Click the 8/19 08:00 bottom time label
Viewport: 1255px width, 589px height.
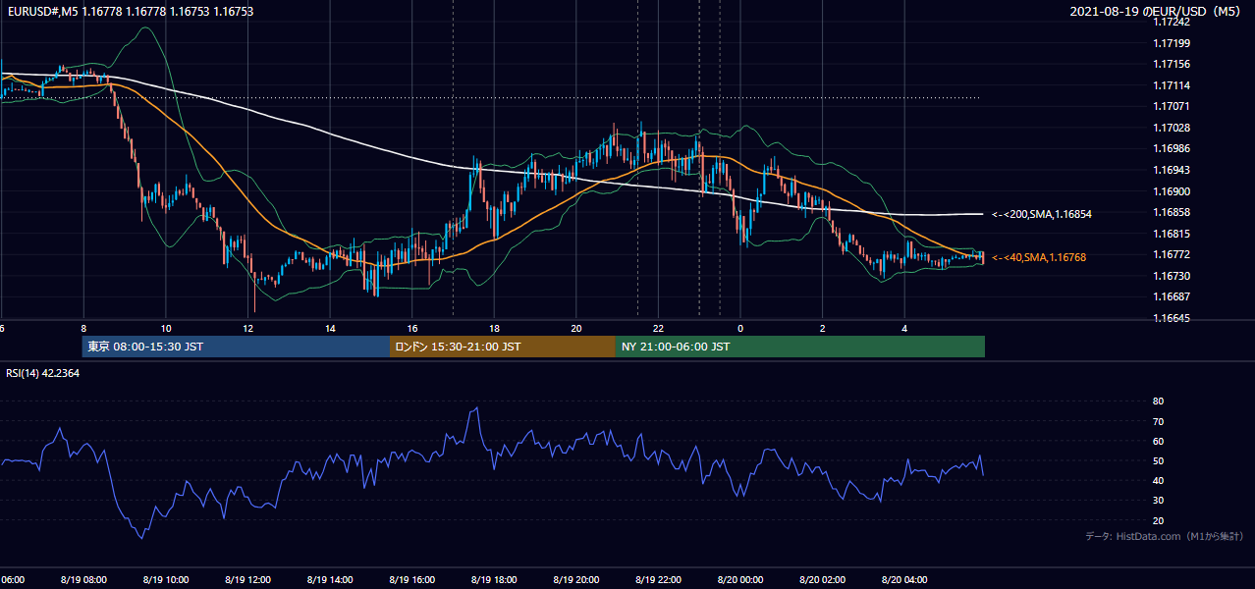pyautogui.click(x=83, y=579)
